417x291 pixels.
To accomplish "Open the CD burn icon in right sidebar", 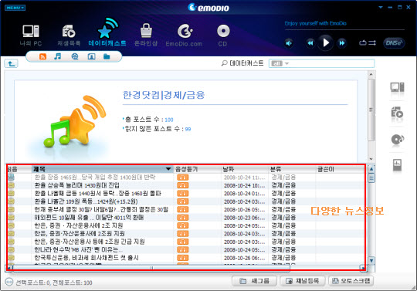I will click(398, 139).
